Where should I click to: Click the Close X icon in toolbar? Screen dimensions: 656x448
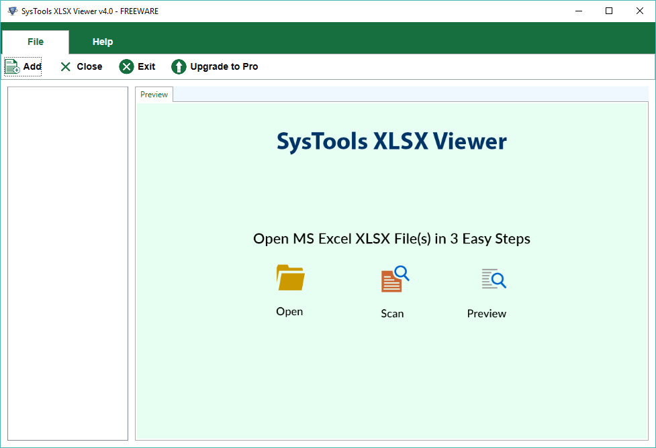pyautogui.click(x=66, y=67)
